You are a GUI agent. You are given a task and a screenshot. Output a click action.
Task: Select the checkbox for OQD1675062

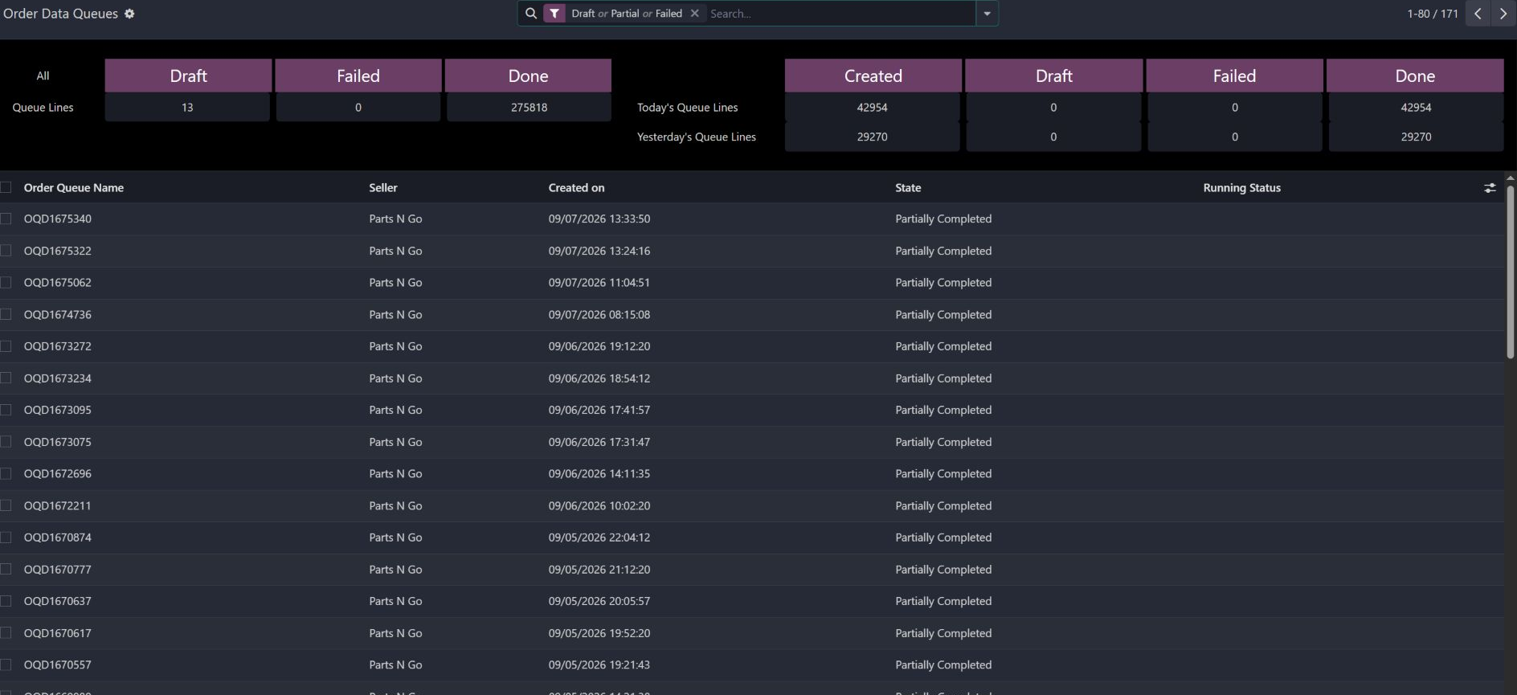pos(6,283)
